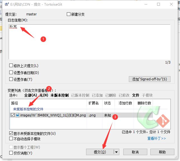Enable 仅仅消息(Y) checkbox
Viewport: 180px width, 161px height.
tap(11, 153)
